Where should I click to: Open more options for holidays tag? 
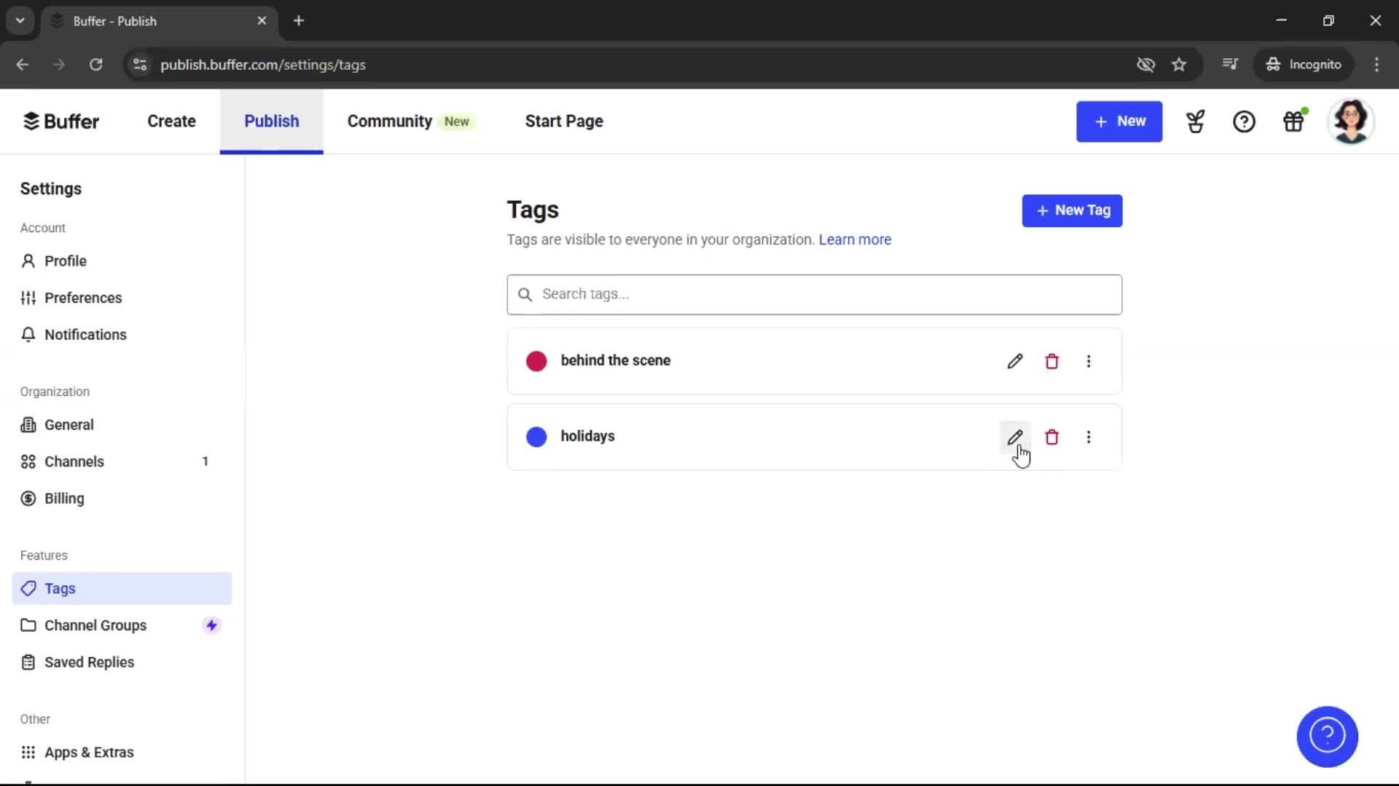(1089, 437)
